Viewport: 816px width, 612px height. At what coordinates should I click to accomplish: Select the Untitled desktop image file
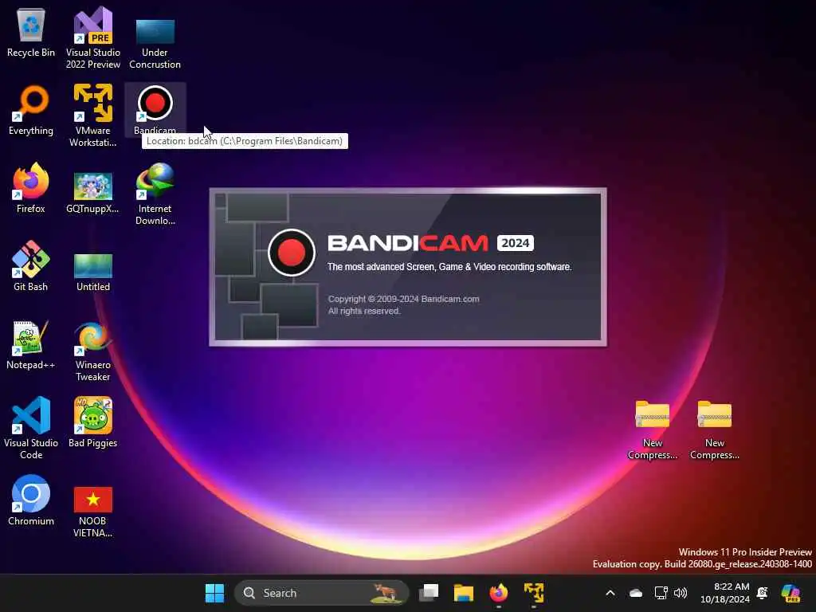[x=92, y=273]
